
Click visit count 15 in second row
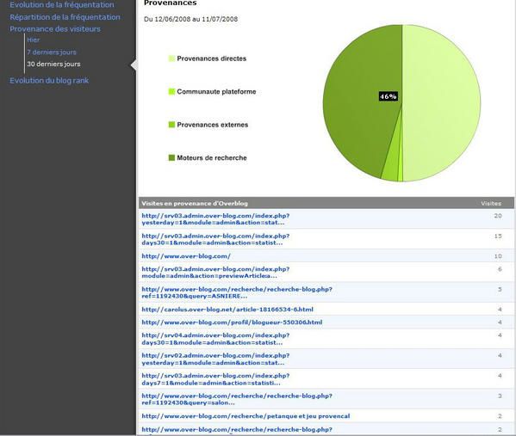(x=498, y=236)
